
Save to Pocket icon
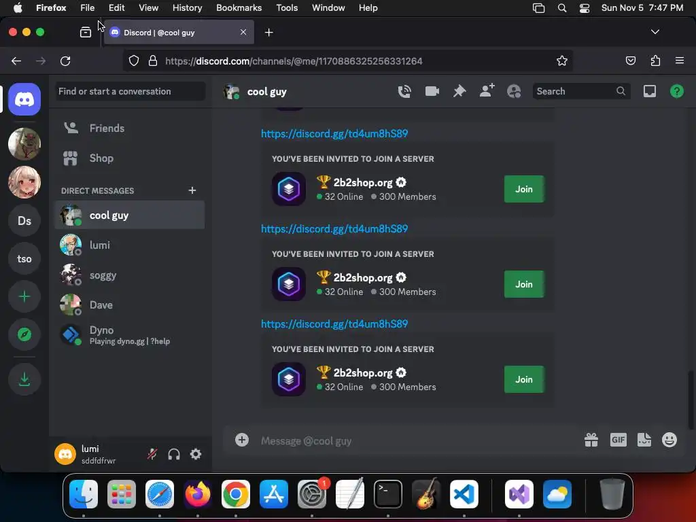click(631, 60)
